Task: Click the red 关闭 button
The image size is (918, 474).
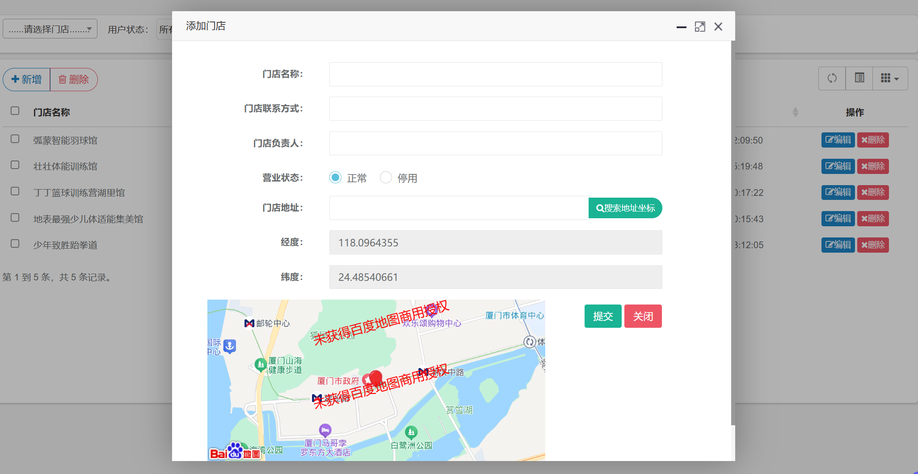Action: pos(643,316)
